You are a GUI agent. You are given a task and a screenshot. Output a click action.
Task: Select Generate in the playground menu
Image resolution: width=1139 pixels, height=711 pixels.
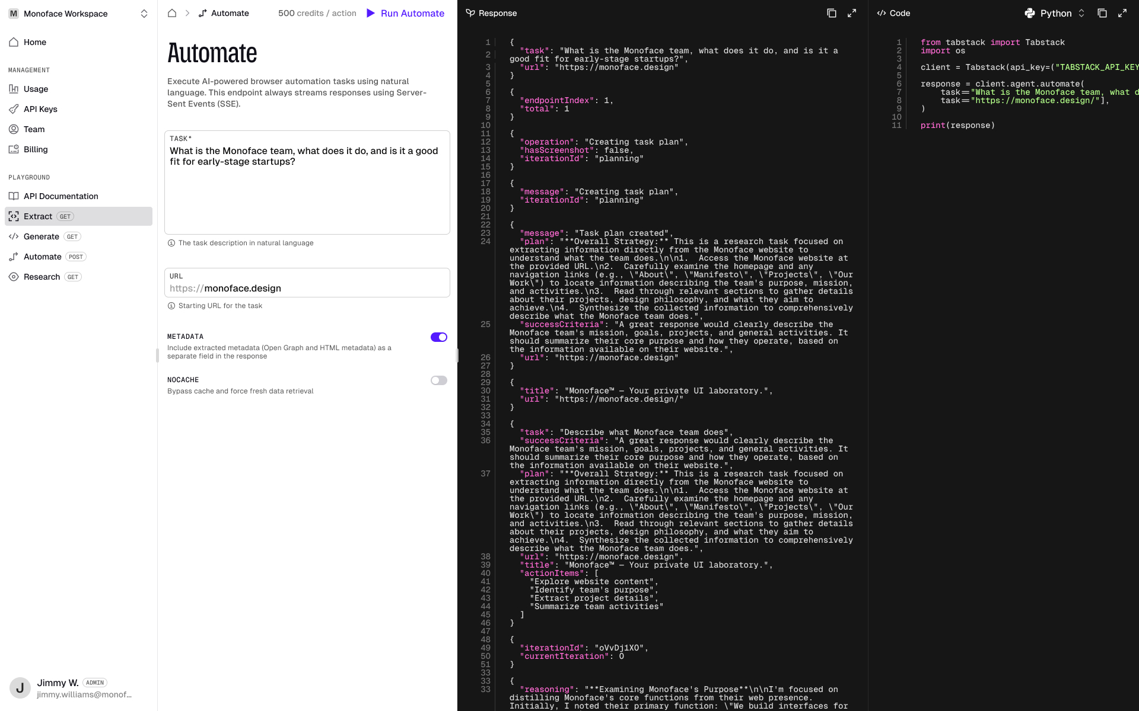click(x=42, y=236)
